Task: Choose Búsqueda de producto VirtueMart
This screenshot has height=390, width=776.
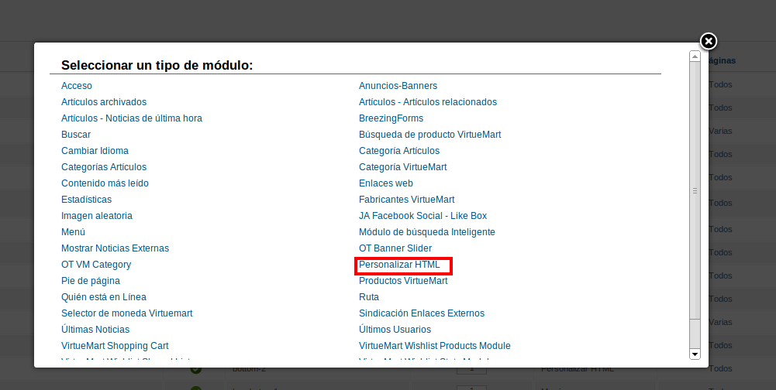Action: coord(429,135)
